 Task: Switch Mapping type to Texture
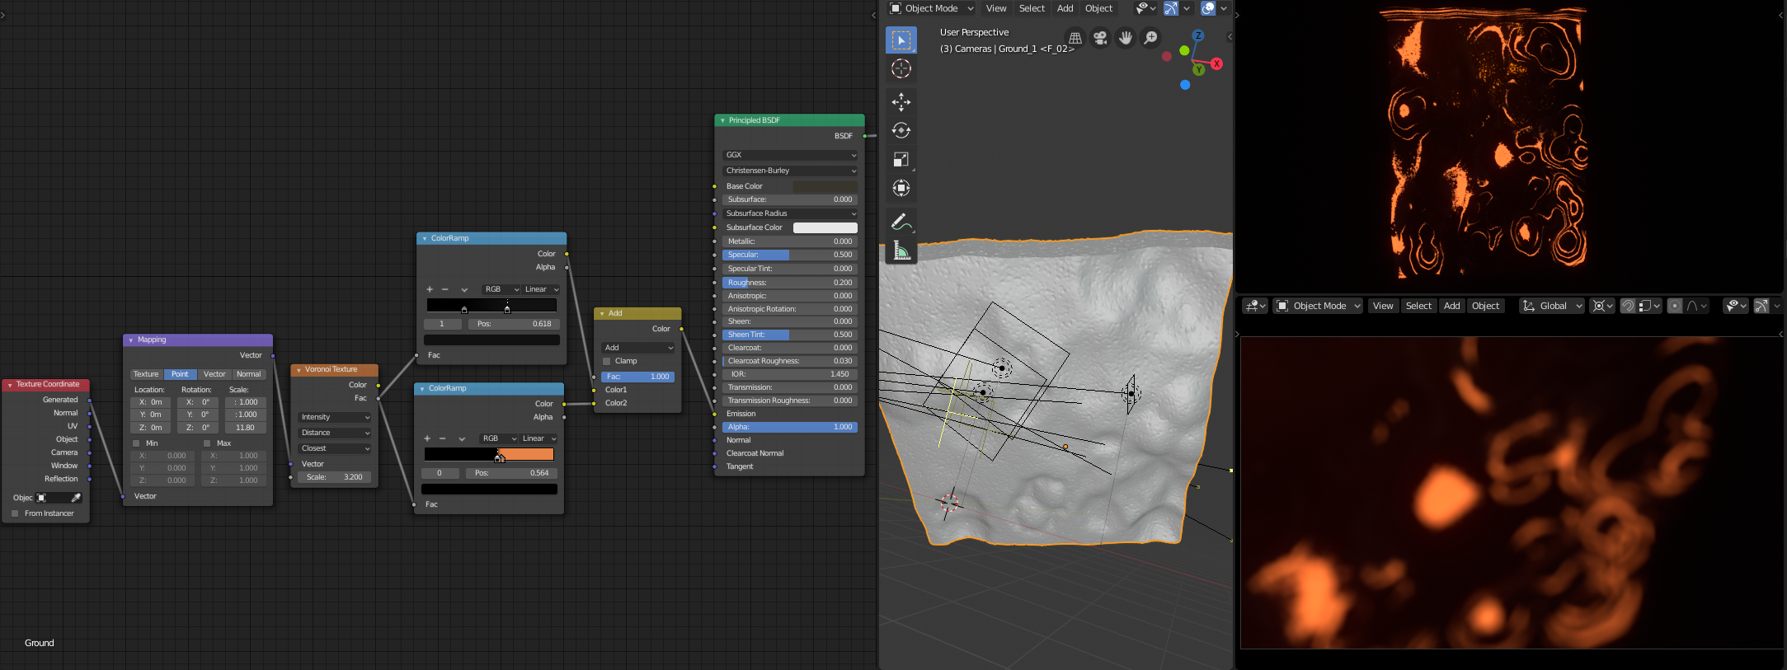pos(146,374)
